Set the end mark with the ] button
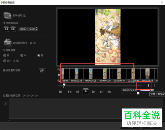 (x=154, y=86)
